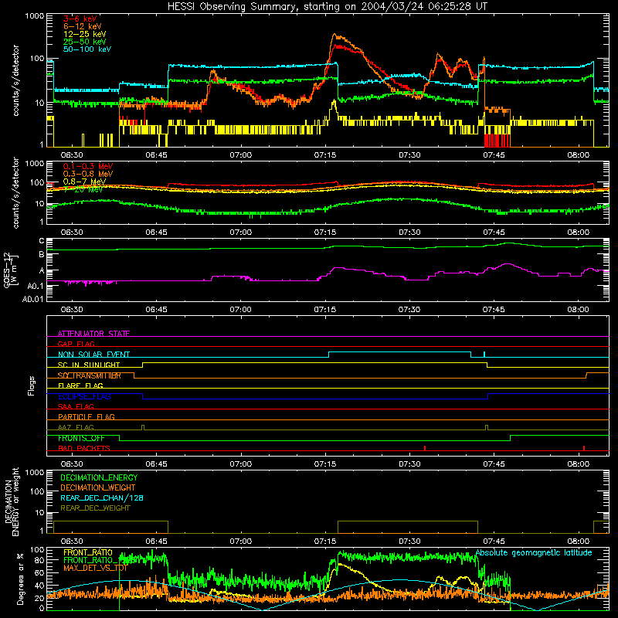The width and height of the screenshot is (618, 618).
Task: Click the SC_TRANSMITTER flag label
Action: (89, 375)
